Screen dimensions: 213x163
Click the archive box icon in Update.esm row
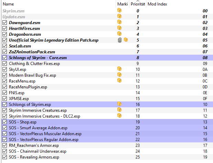pos(119,16)
